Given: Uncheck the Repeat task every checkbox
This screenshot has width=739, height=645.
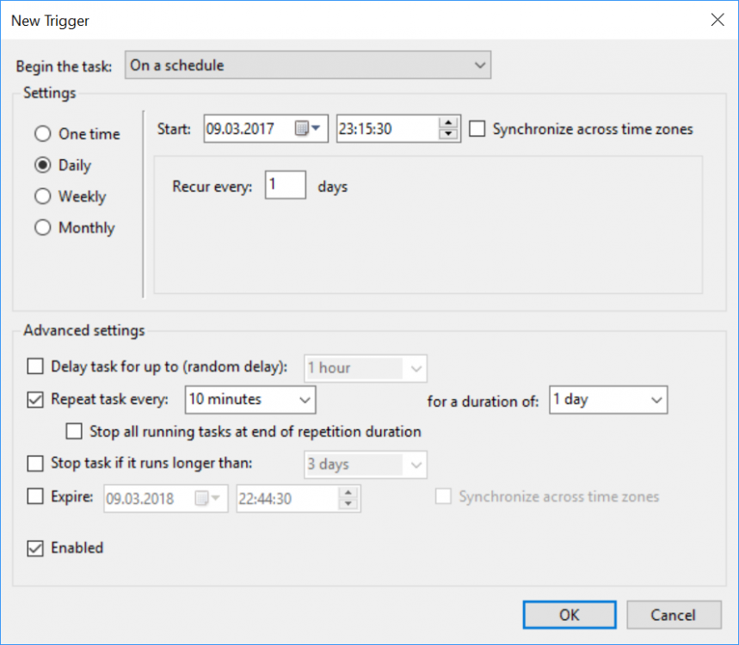Looking at the screenshot, I should (35, 399).
